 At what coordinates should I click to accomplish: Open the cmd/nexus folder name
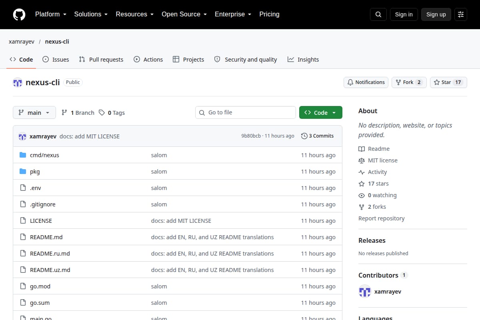44,155
